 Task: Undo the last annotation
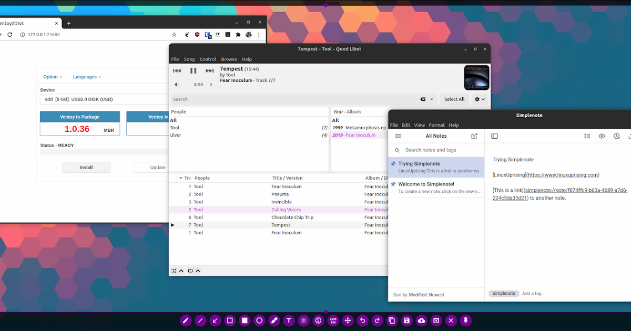[362, 320]
